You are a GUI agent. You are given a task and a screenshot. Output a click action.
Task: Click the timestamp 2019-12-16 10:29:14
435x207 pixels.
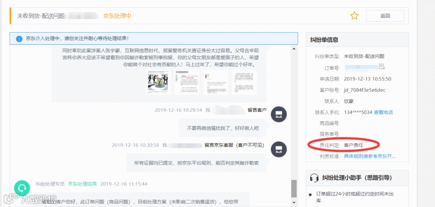[x=178, y=110]
